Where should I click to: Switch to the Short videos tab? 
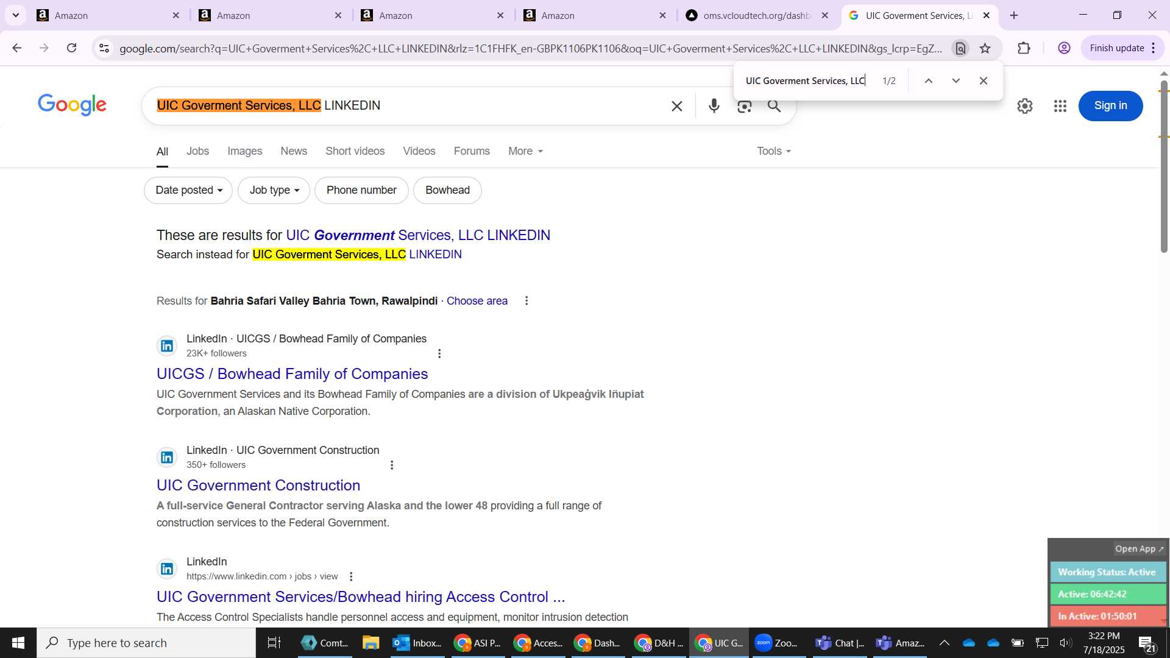[355, 151]
